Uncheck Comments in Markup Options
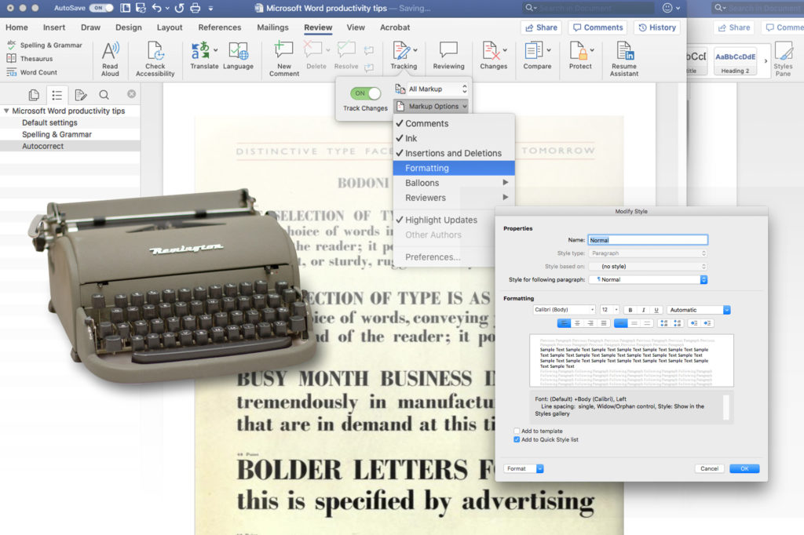804x535 pixels. [454, 123]
